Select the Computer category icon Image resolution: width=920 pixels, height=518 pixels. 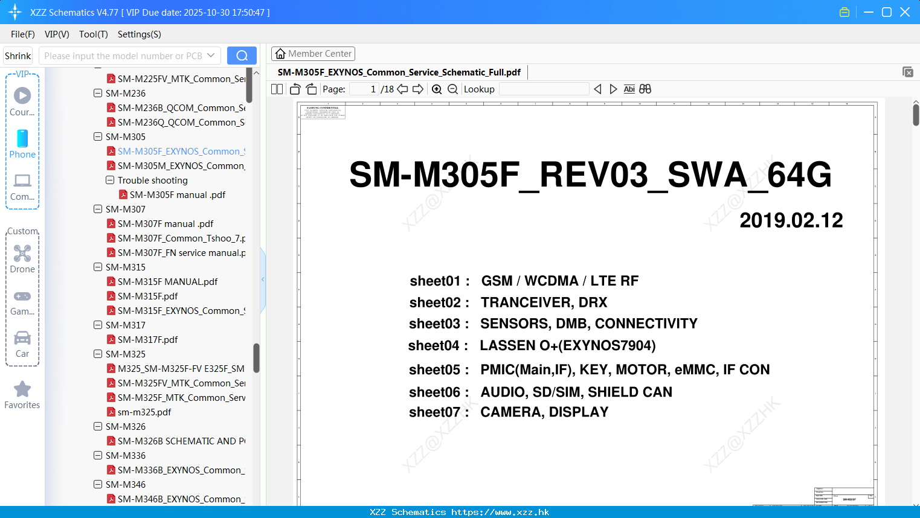(x=22, y=181)
